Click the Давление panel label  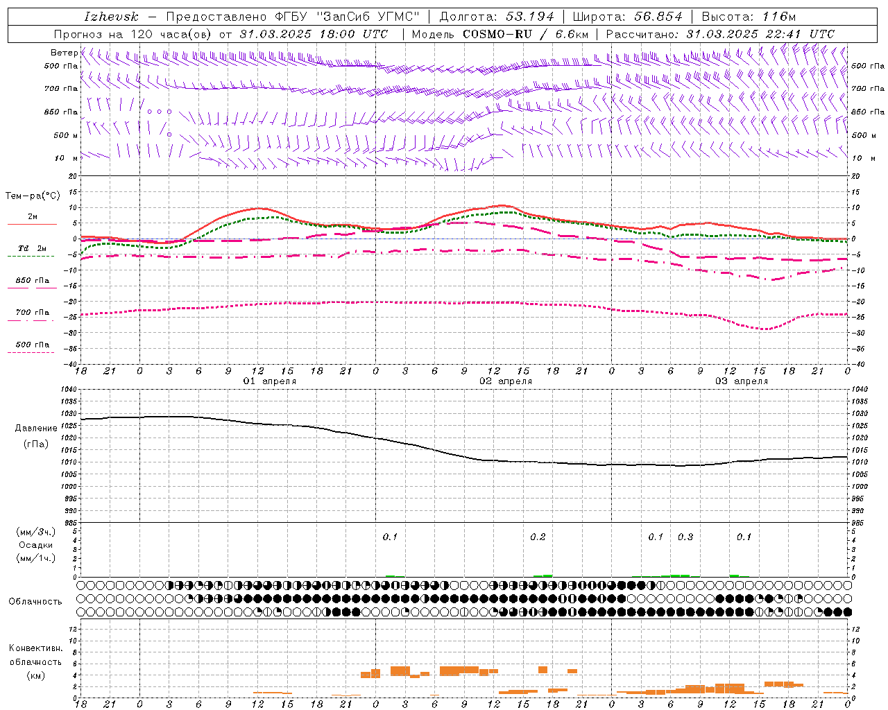(36, 428)
